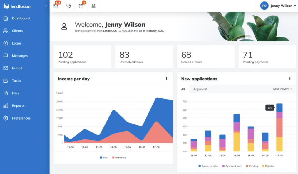This screenshot has height=174, width=298.
Task: Open the 102 Pending applications card
Action: coord(82,57)
